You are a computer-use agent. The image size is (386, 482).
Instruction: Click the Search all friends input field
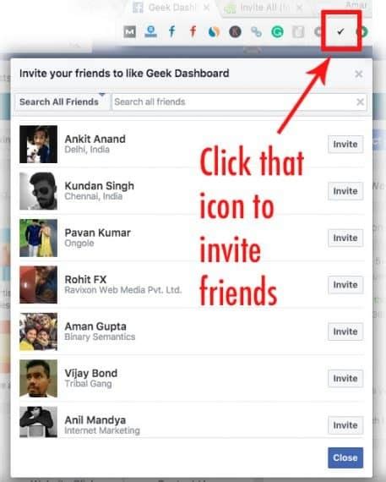pos(233,101)
